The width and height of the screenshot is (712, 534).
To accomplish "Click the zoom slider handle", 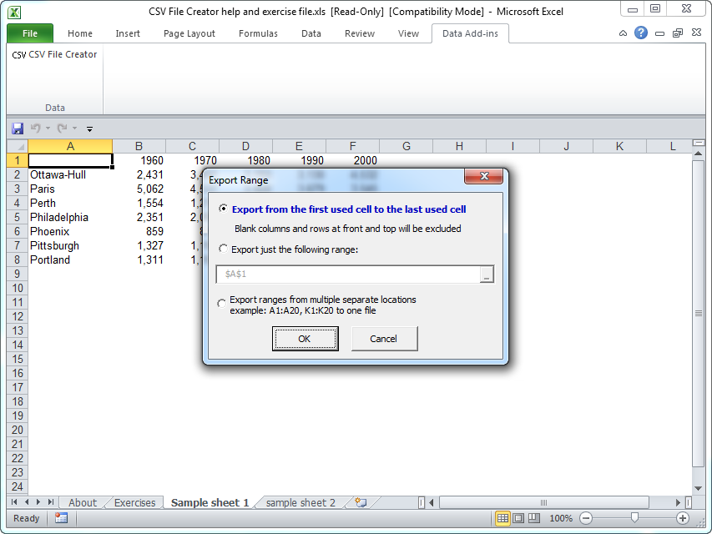I will coord(635,517).
